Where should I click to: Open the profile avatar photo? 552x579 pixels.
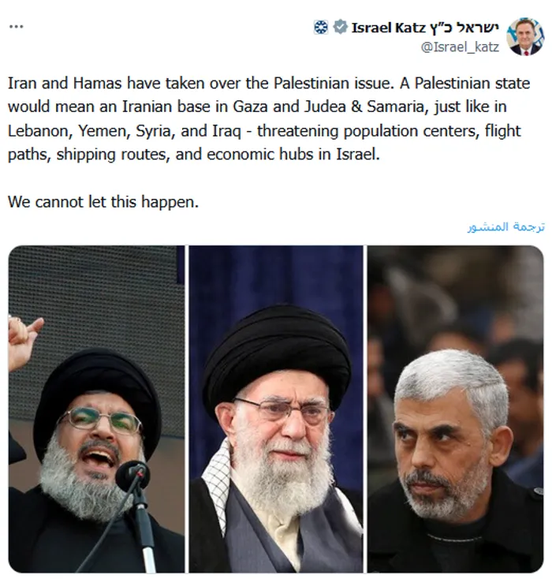pyautogui.click(x=525, y=36)
